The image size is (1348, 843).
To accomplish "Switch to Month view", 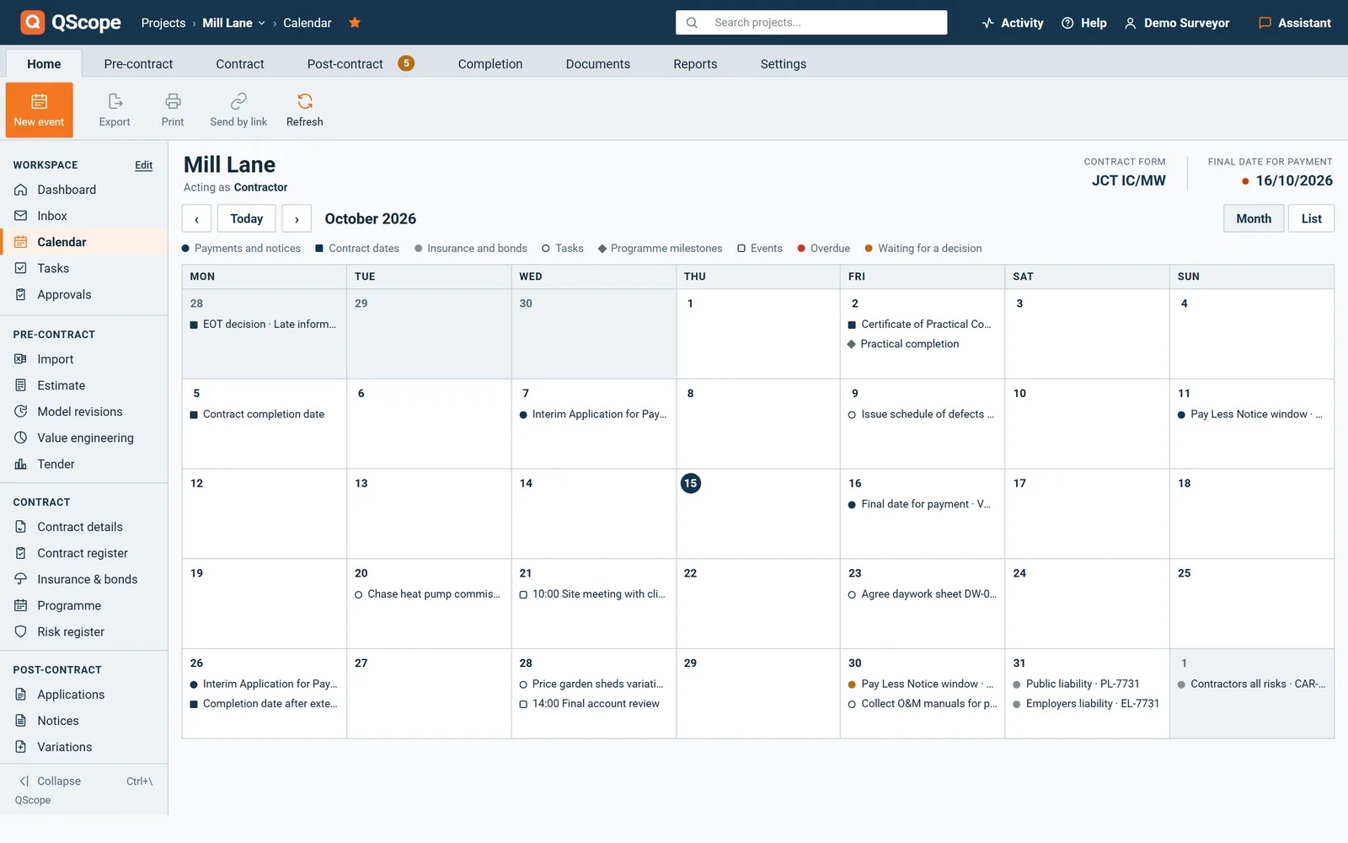I will [x=1254, y=218].
